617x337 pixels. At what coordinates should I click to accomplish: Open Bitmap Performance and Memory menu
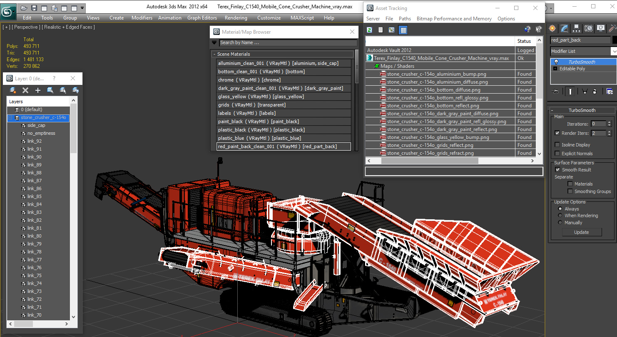pyautogui.click(x=454, y=19)
